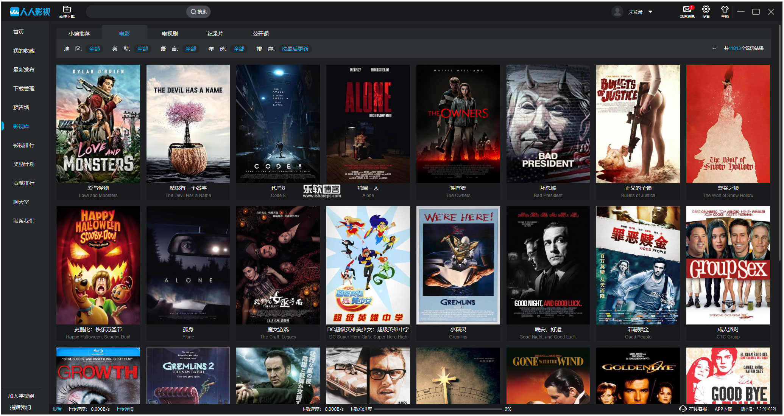784x416 pixels.
Task: Open 我的收藏 in the sidebar
Action: tap(24, 51)
